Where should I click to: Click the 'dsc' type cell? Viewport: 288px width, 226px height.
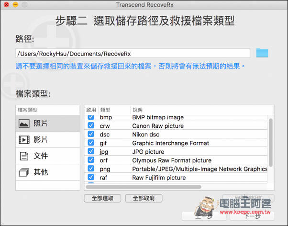point(105,135)
